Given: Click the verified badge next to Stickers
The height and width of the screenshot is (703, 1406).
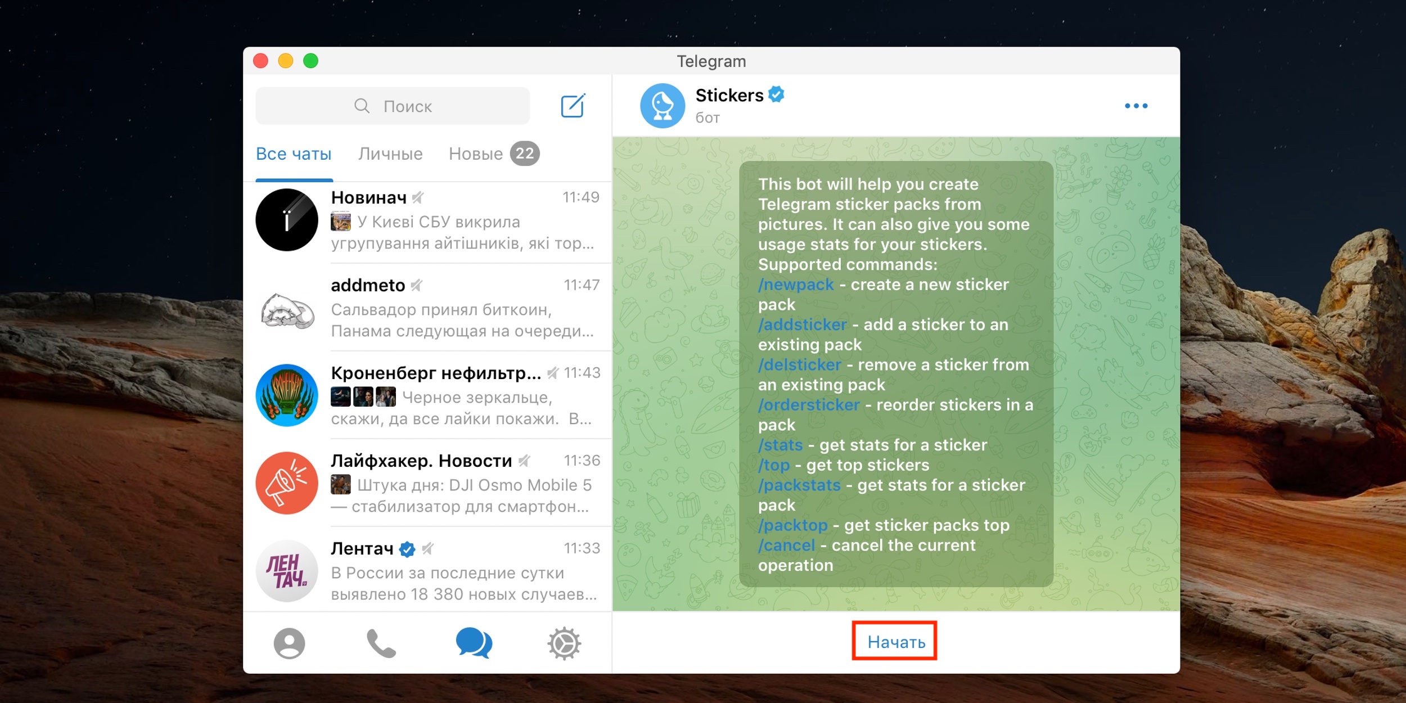Looking at the screenshot, I should [777, 94].
